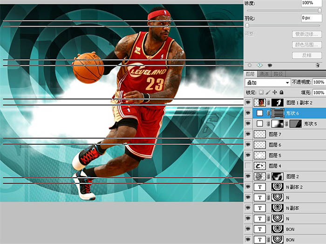The image size is (326, 244).
Task: Enable lock all padlock icon
Action: coord(281,92)
